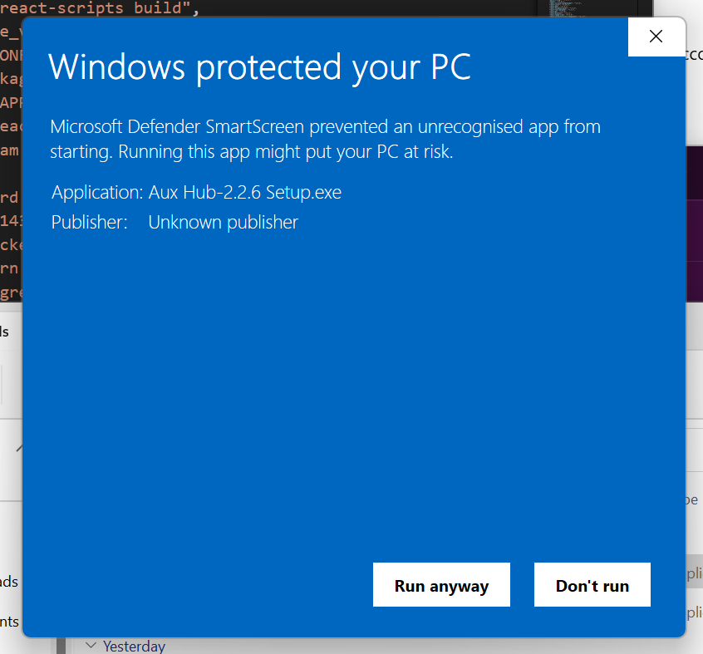
Task: Collapse the Yesterday group chevron in File Explorer
Action: point(91,646)
